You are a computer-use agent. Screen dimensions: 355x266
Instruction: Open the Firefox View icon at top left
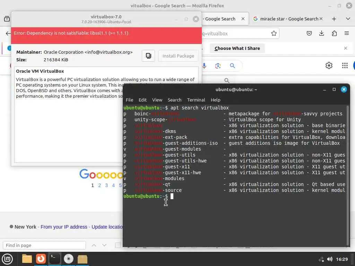coord(7,19)
